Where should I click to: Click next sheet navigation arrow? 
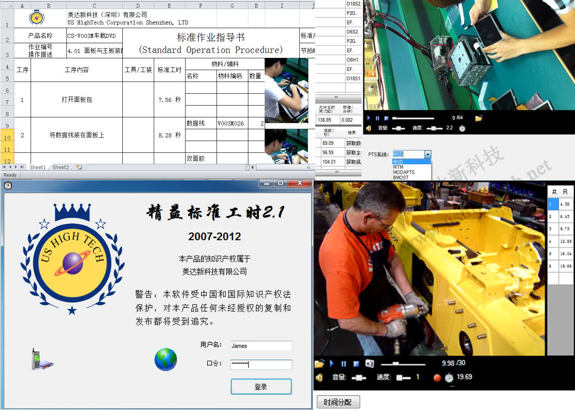click(16, 167)
